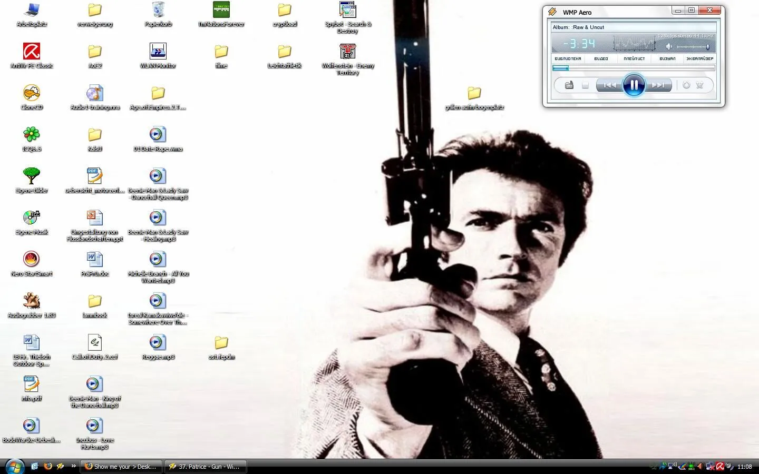
Task: Toggle shuffle mode in WMP Aero
Action: point(700,85)
